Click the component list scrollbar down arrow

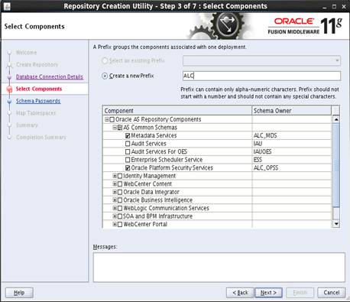[x=336, y=224]
